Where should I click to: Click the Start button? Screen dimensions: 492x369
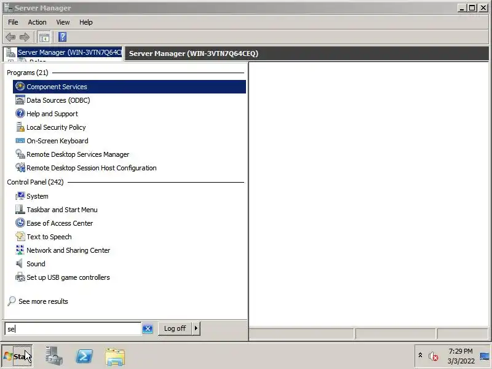tap(17, 356)
